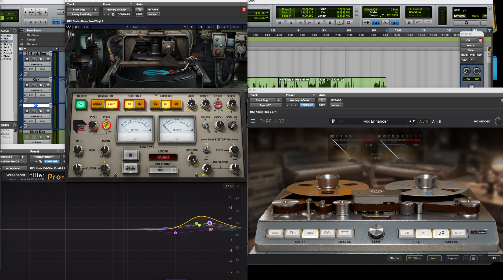503x280 pixels.
Task: Click previous preset arrow in Waves toolbar
Action: [192, 27]
